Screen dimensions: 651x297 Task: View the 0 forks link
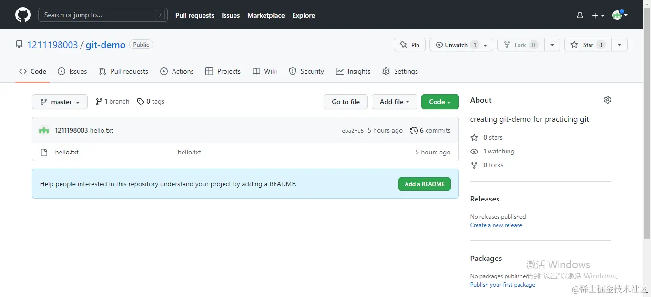click(x=487, y=165)
